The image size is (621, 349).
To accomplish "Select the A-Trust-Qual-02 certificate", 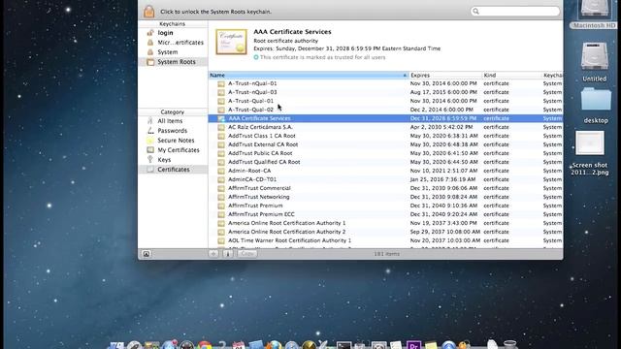I will 385,110.
